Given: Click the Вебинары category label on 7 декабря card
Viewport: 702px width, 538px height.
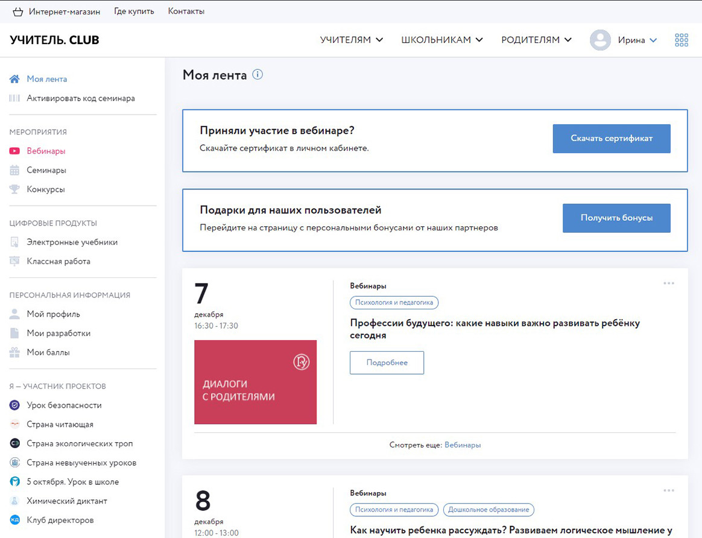Looking at the screenshot, I should point(368,286).
